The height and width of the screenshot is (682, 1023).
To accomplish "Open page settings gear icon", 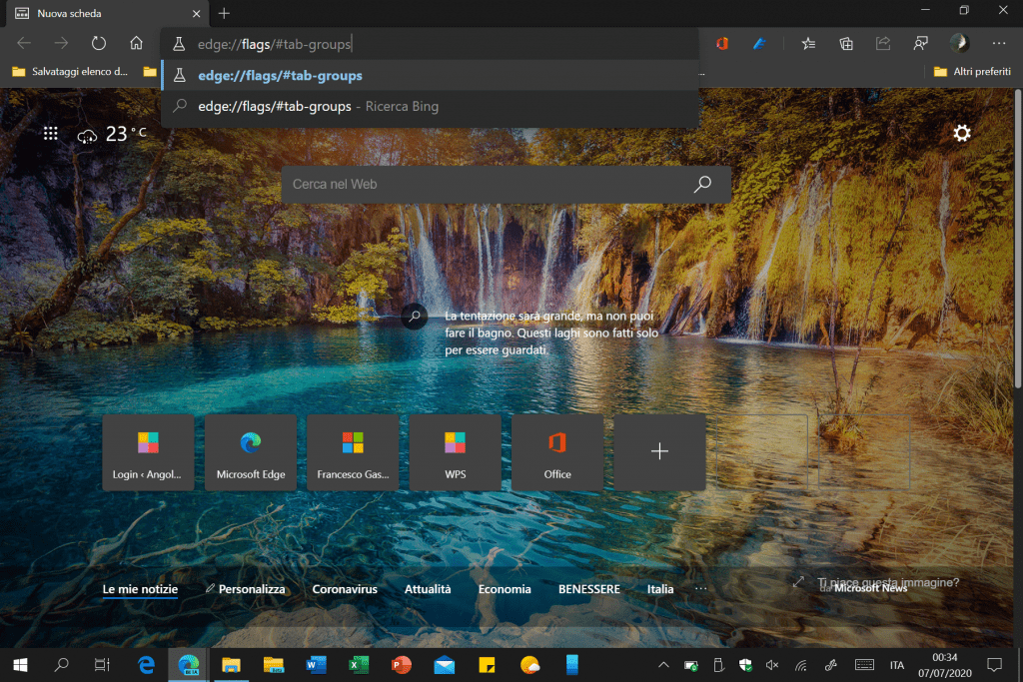I will pos(962,134).
